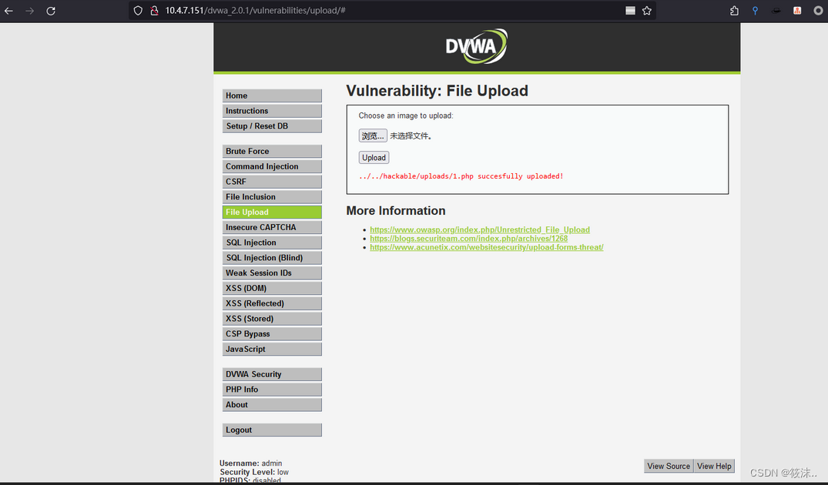Open the CSP Bypass page
Image resolution: width=828 pixels, height=485 pixels.
(272, 334)
